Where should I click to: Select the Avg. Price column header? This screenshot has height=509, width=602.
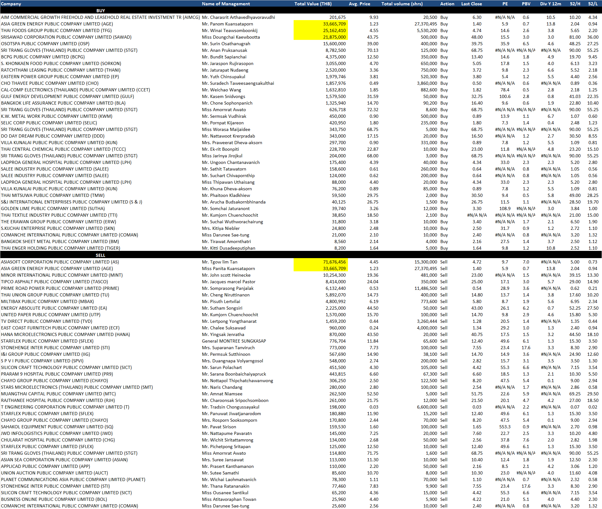click(x=359, y=4)
